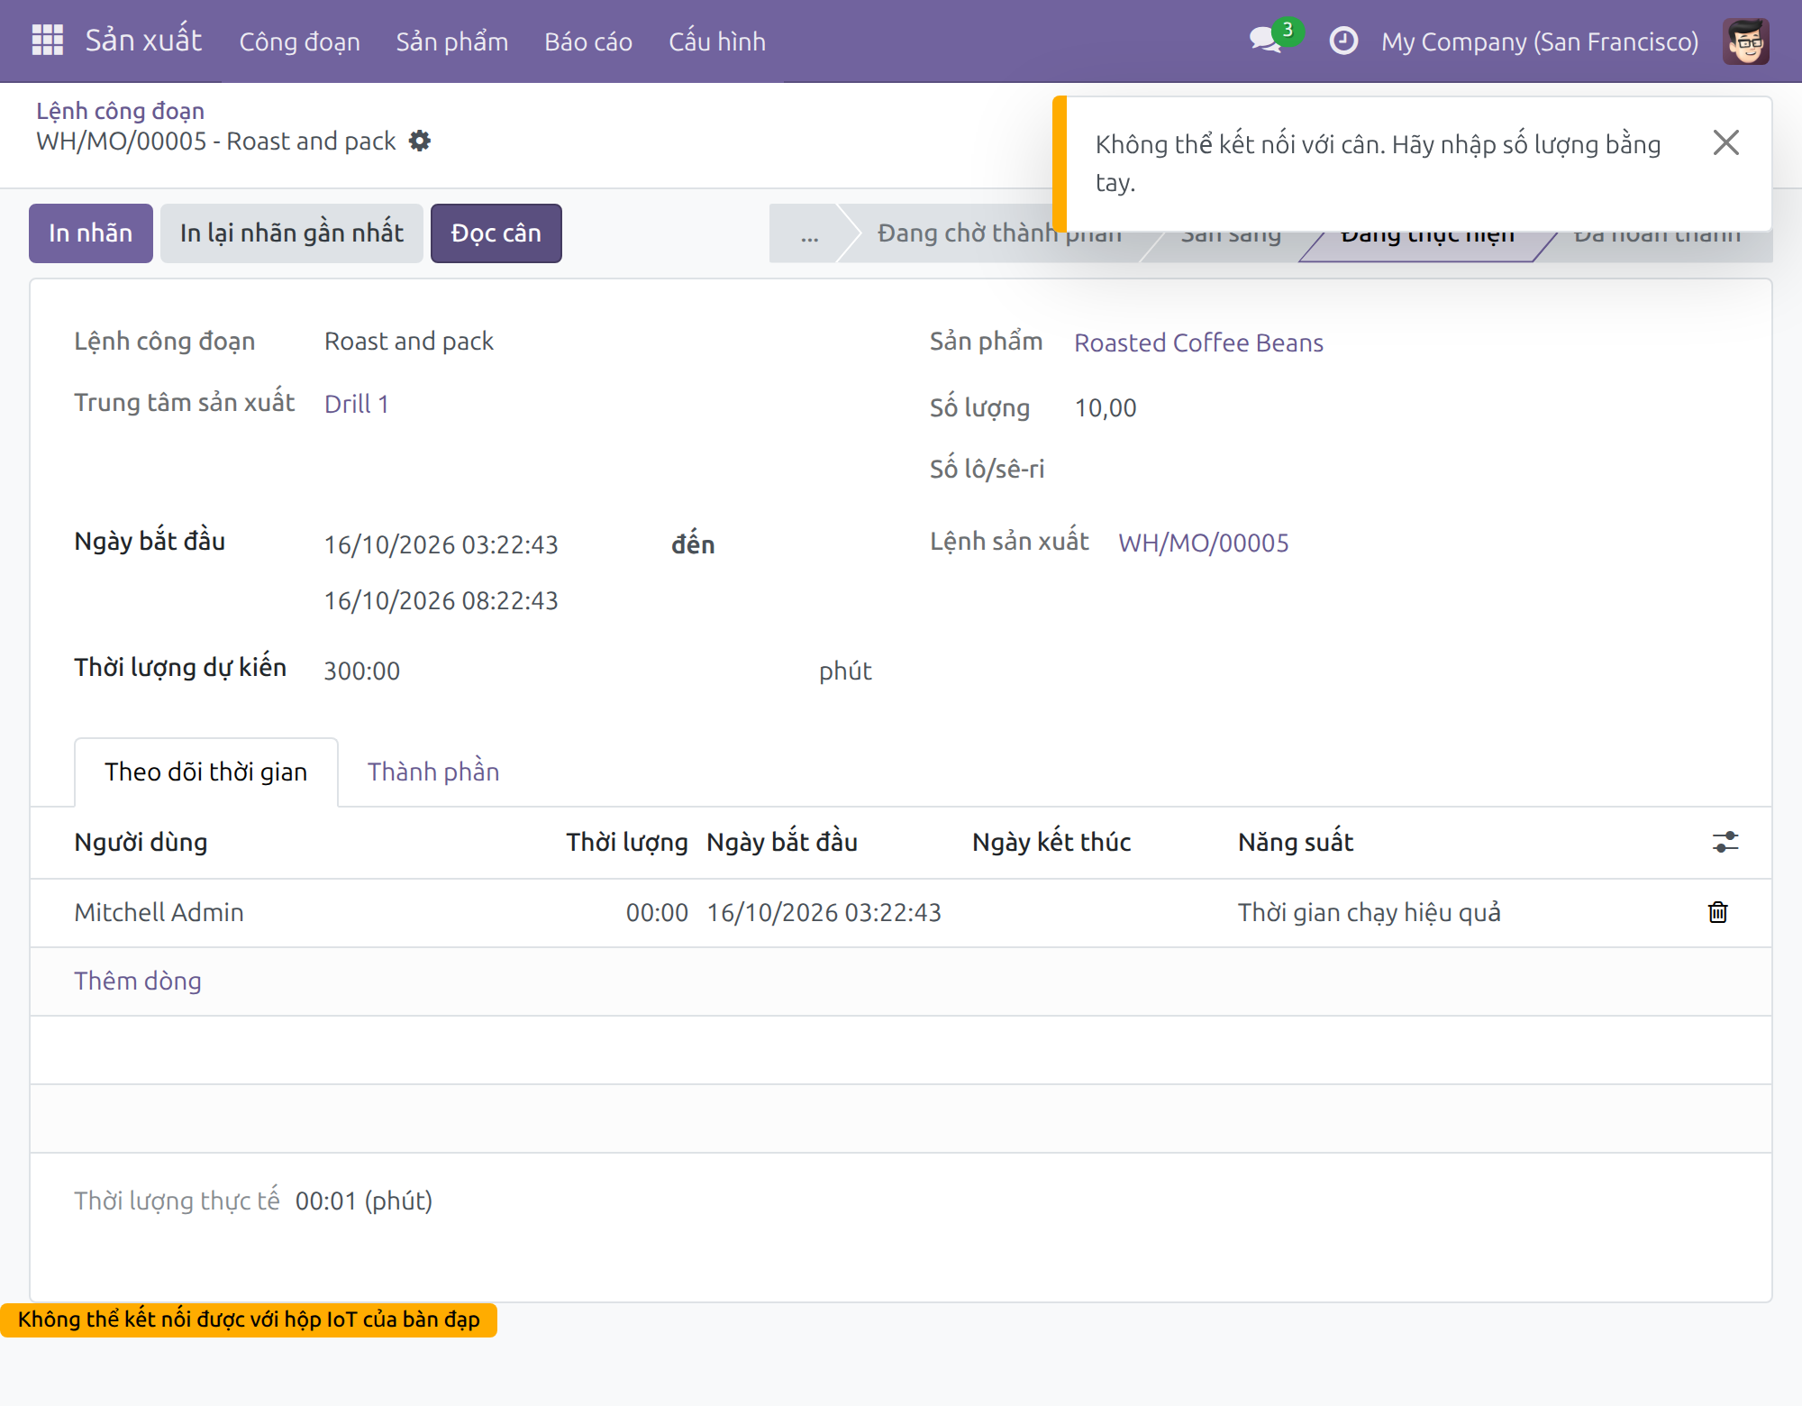The width and height of the screenshot is (1802, 1406).
Task: Open manufacturing order WH/MO/00005 link
Action: [1203, 543]
